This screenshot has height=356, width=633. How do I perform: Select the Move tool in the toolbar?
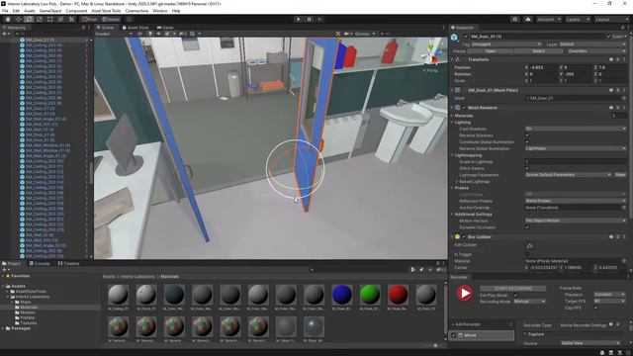click(x=18, y=19)
